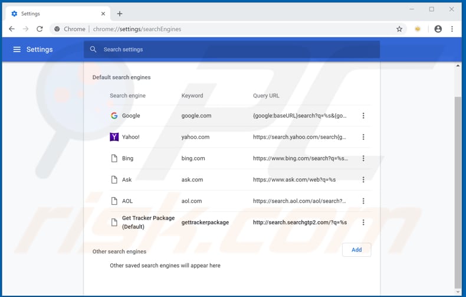Click the keyword gettrackerpackage
Screen dimensions: 466x297
coord(205,222)
